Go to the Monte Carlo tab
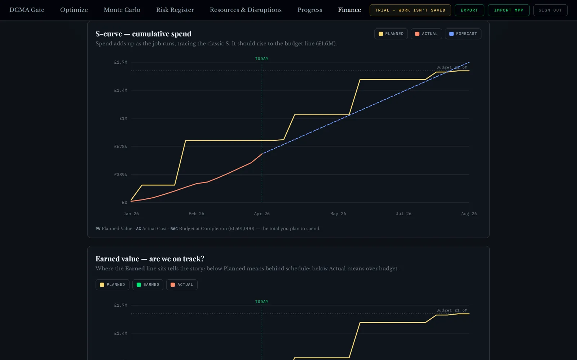The width and height of the screenshot is (577, 360). pos(122,10)
